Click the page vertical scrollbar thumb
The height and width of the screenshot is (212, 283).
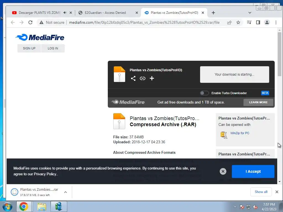pos(280,54)
